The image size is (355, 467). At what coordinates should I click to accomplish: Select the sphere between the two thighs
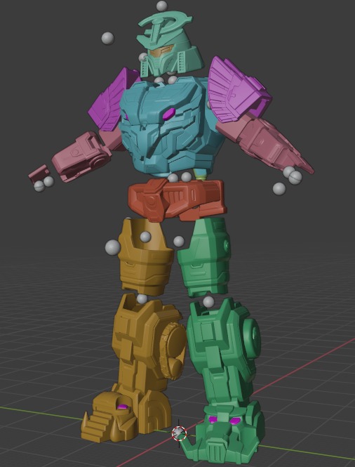point(178,242)
